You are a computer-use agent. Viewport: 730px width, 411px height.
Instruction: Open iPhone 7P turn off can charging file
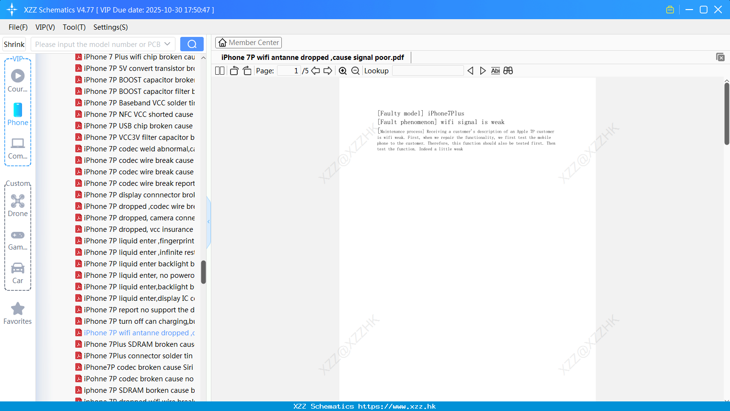(x=135, y=321)
